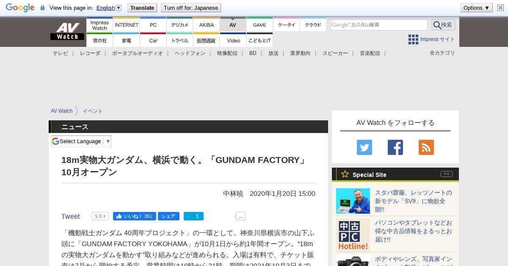
Task: Click the Google custom search field
Action: tap(379, 25)
